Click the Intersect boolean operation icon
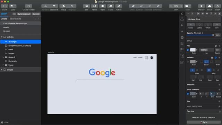This screenshot has height=125, width=222. pos(150,6)
